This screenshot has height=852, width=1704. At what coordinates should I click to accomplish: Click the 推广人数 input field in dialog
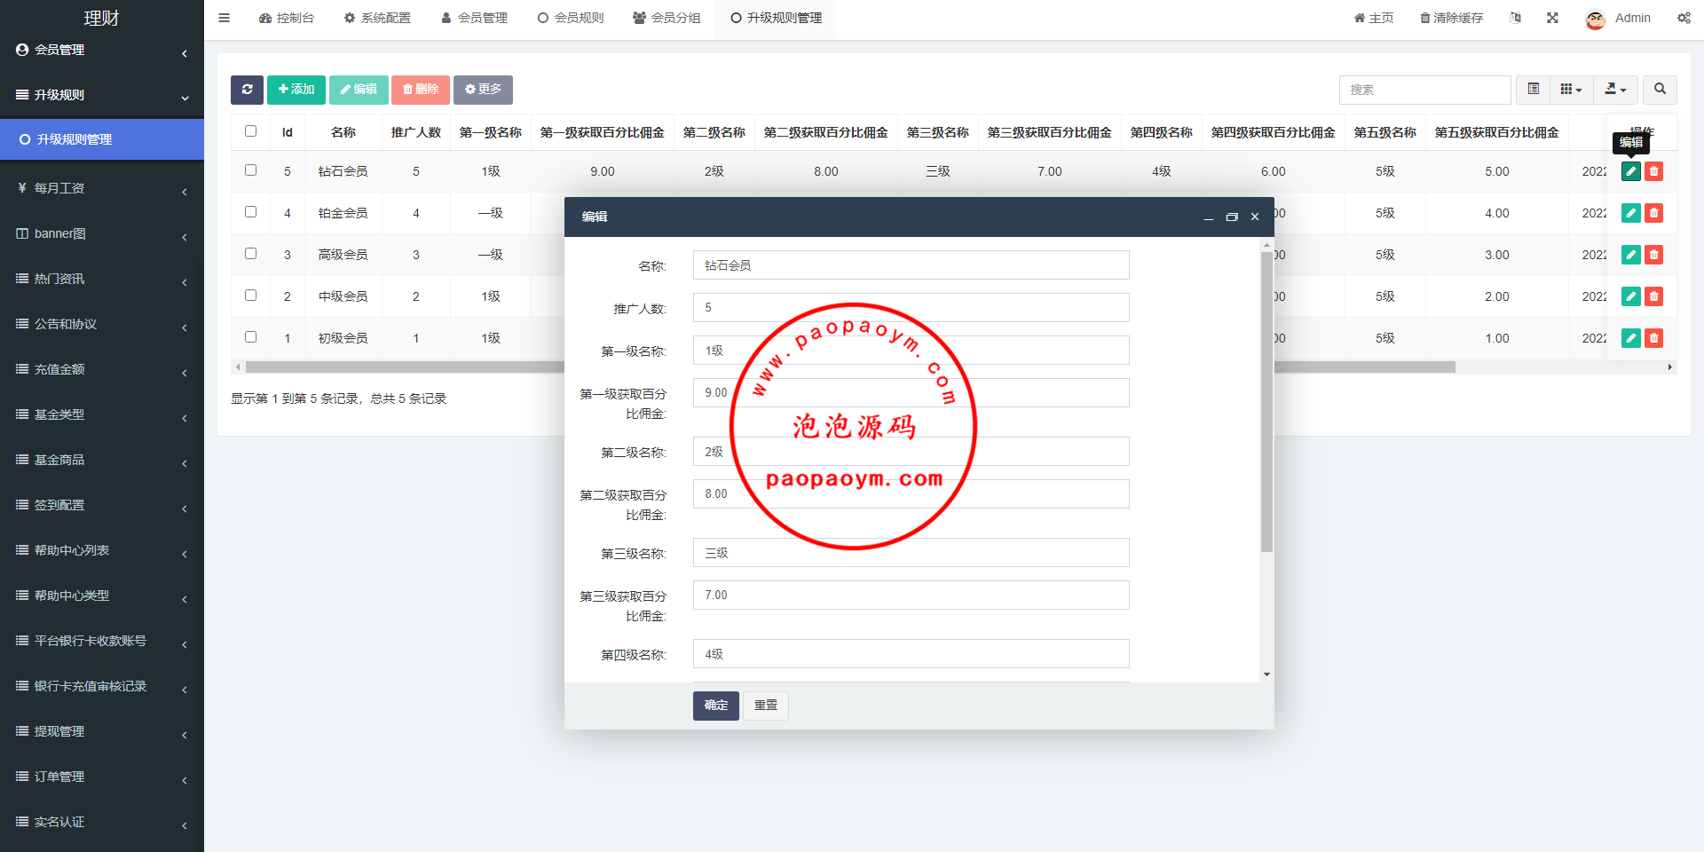[911, 308]
